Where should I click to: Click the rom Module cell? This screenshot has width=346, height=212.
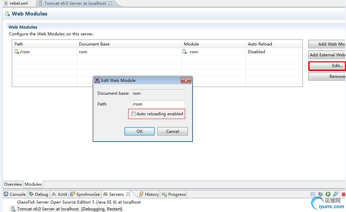tap(213, 52)
